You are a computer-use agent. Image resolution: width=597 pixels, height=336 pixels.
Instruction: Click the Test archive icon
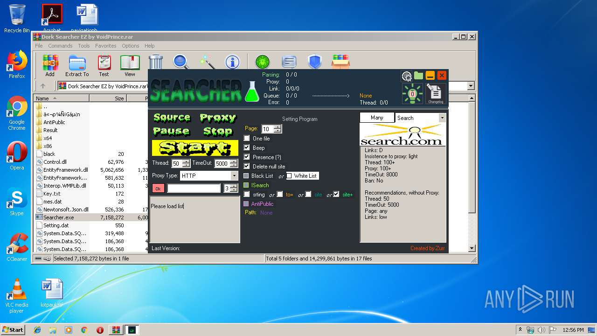[x=104, y=66]
